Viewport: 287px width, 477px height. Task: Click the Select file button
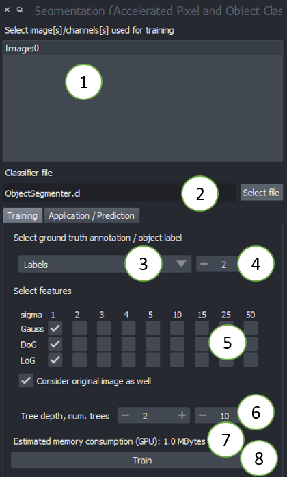click(261, 193)
